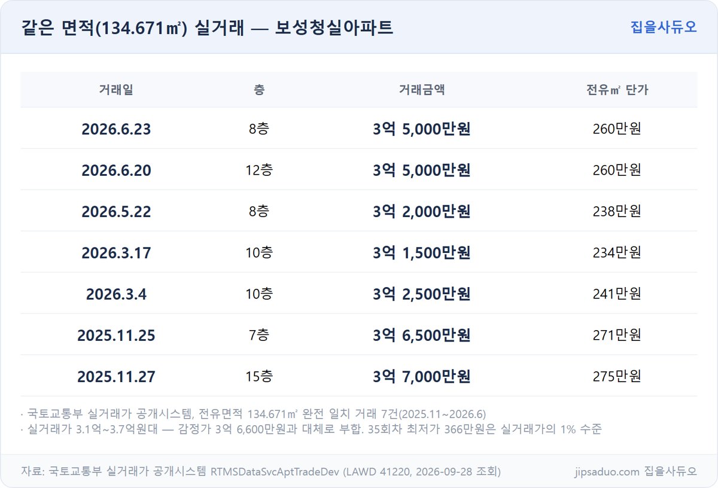Click the 3억 2,000만원 price
This screenshot has height=488, width=718.
point(422,212)
